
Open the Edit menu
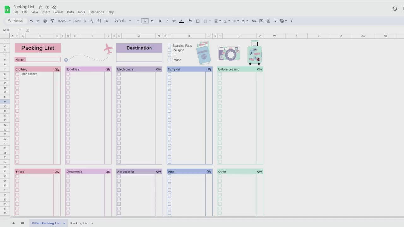25,12
